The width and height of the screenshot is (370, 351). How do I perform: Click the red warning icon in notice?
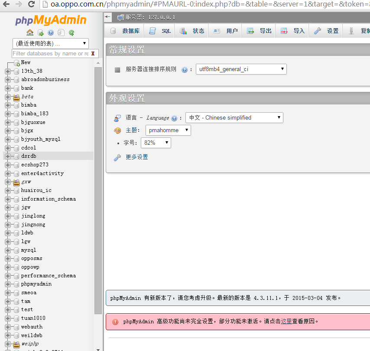(x=115, y=322)
